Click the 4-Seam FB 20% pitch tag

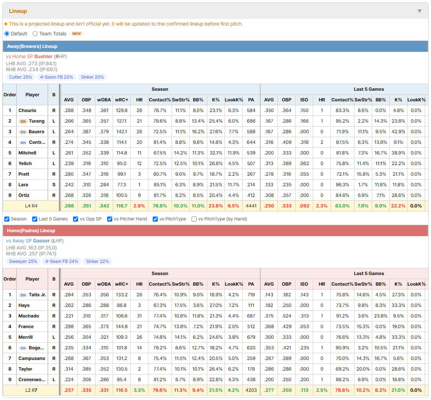57,77
